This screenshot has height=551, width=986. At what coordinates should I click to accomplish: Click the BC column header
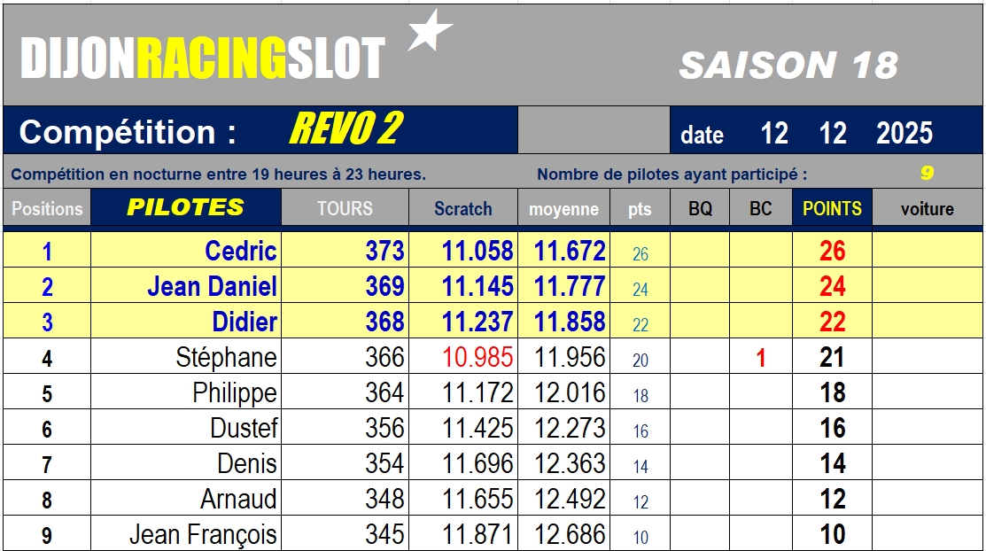(x=760, y=209)
